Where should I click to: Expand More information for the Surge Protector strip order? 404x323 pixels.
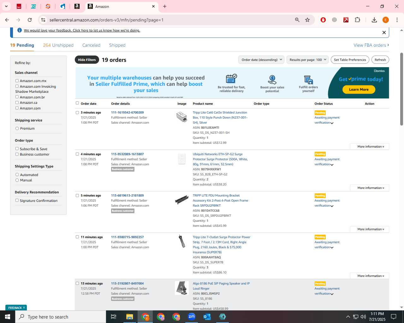coord(370,276)
